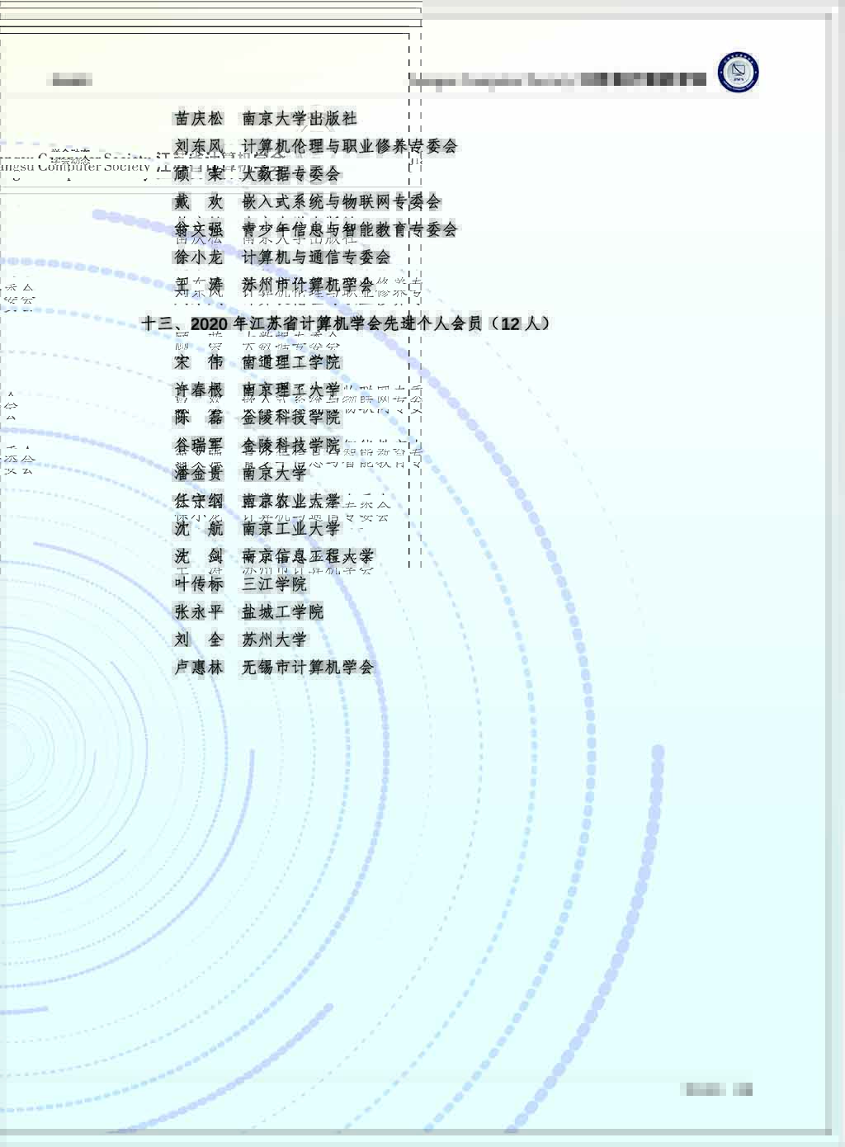This screenshot has width=845, height=1147.
Task: Click the entry 叶传标 三江学院
Action: click(240, 583)
